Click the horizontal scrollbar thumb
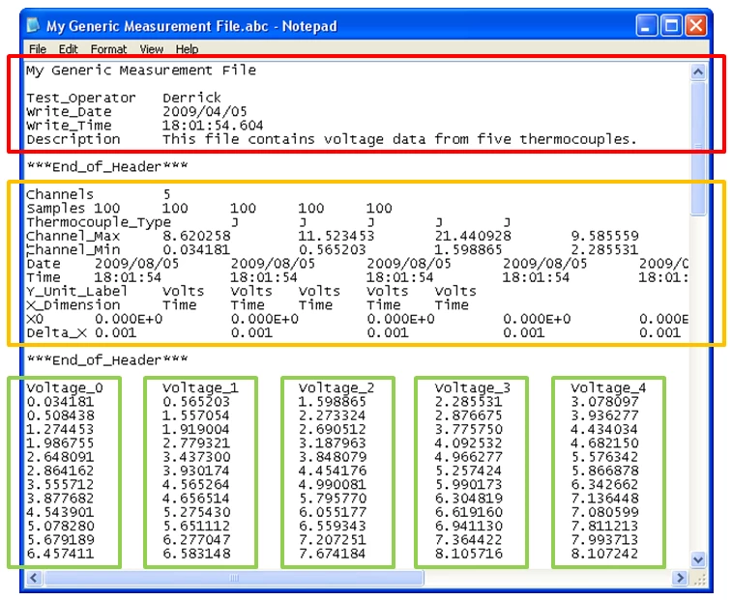The height and width of the screenshot is (600, 732). [x=232, y=578]
